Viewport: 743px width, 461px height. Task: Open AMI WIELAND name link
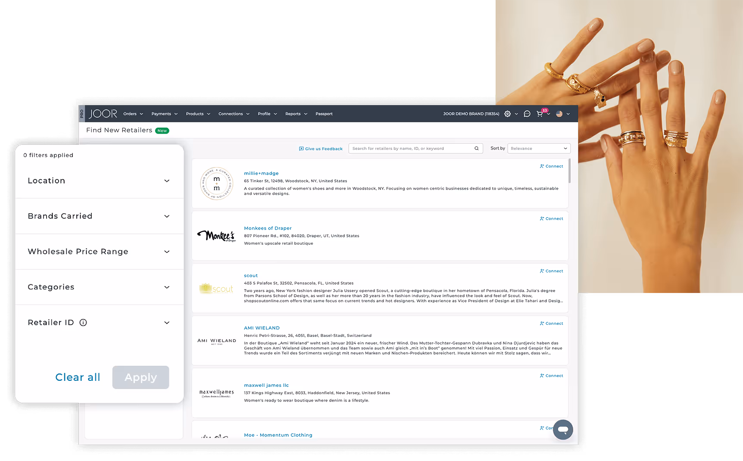tap(262, 328)
